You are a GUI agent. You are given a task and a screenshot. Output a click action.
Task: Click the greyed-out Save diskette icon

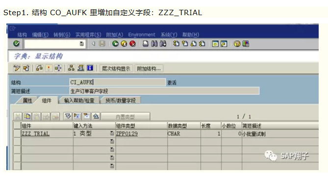(102, 44)
